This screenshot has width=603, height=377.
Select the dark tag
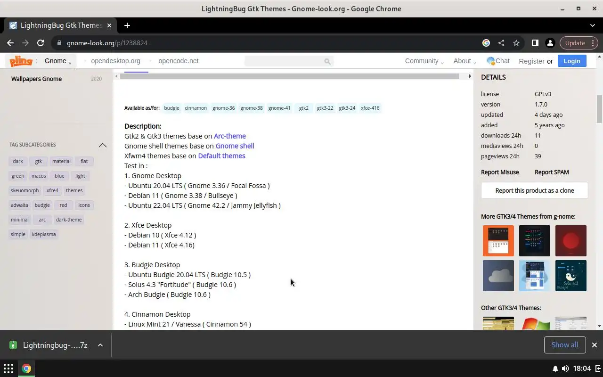(x=18, y=161)
